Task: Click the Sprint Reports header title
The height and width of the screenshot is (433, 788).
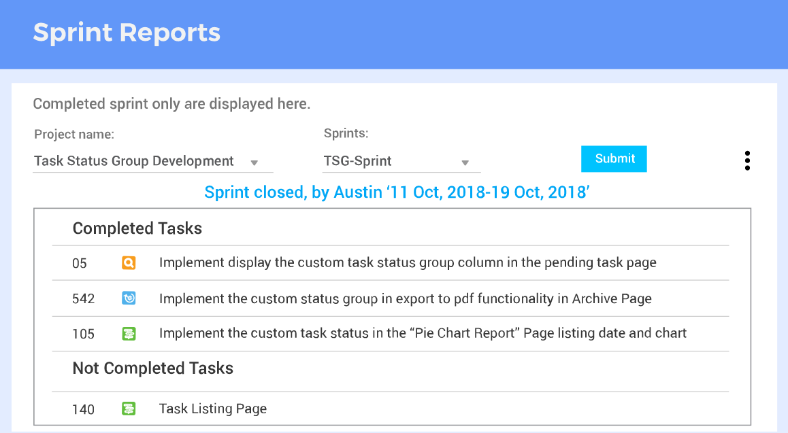Action: [x=126, y=33]
